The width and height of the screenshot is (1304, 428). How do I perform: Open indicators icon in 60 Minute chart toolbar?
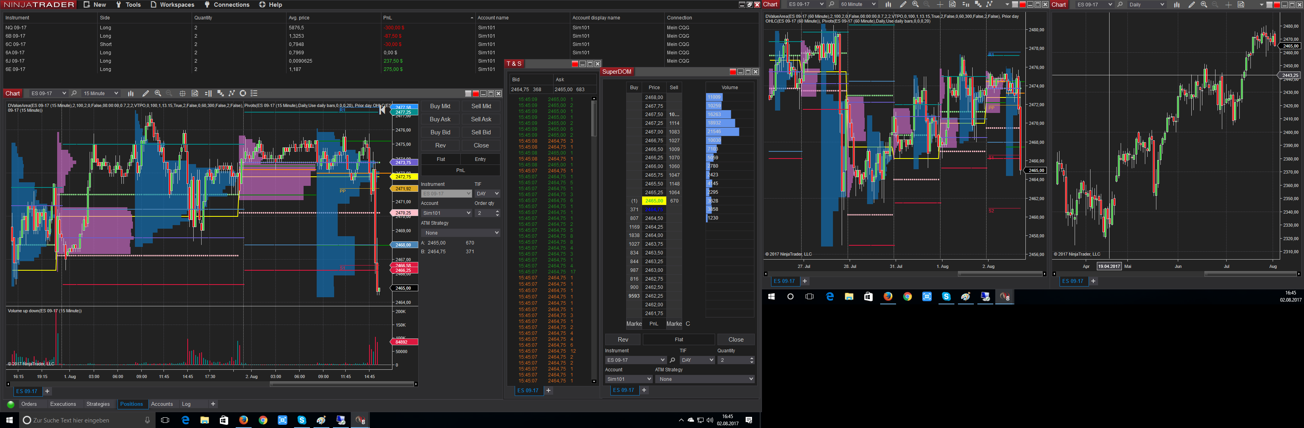[978, 4]
